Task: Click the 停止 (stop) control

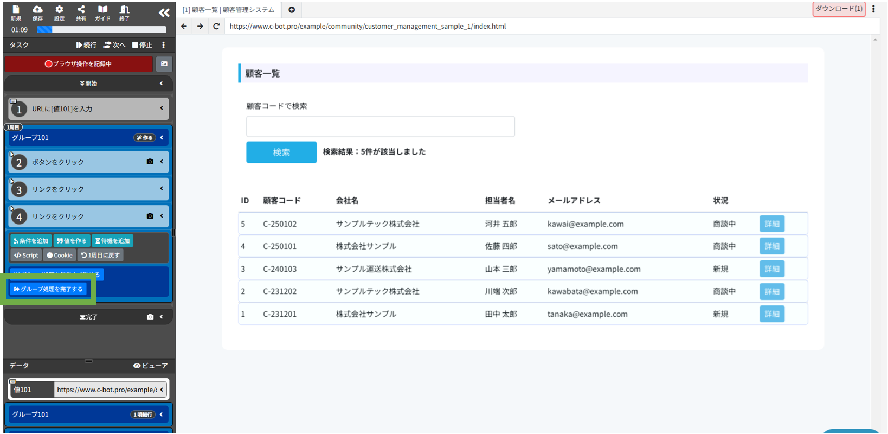Action: click(x=142, y=45)
